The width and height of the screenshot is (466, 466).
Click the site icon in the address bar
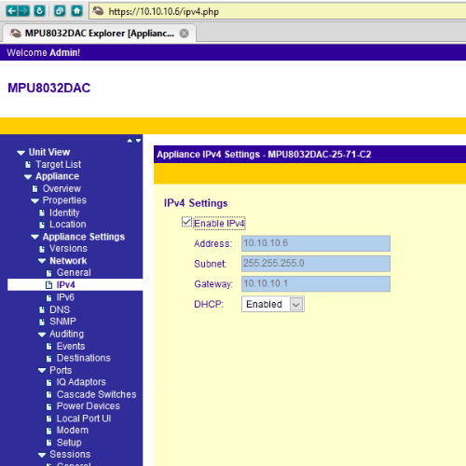point(99,11)
